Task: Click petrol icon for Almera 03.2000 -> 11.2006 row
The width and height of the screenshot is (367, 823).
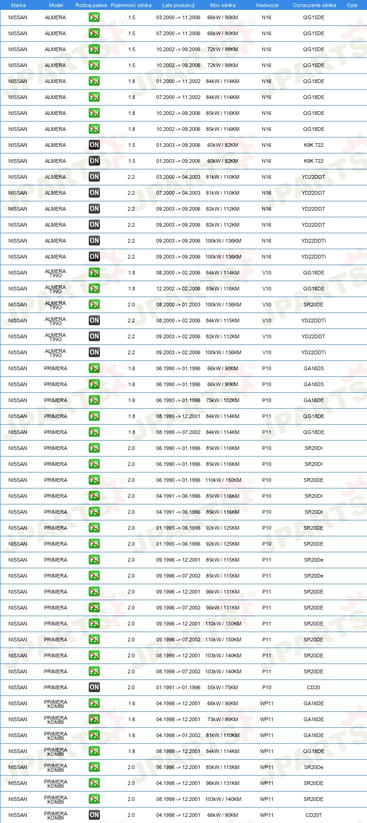Action: (x=94, y=17)
